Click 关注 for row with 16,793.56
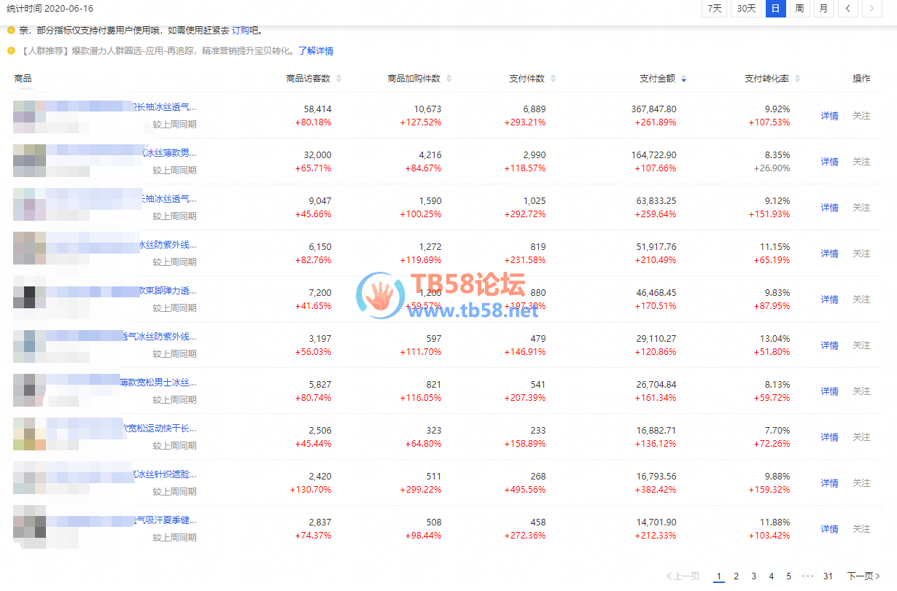Viewport: 897px width, 591px height. tap(861, 483)
